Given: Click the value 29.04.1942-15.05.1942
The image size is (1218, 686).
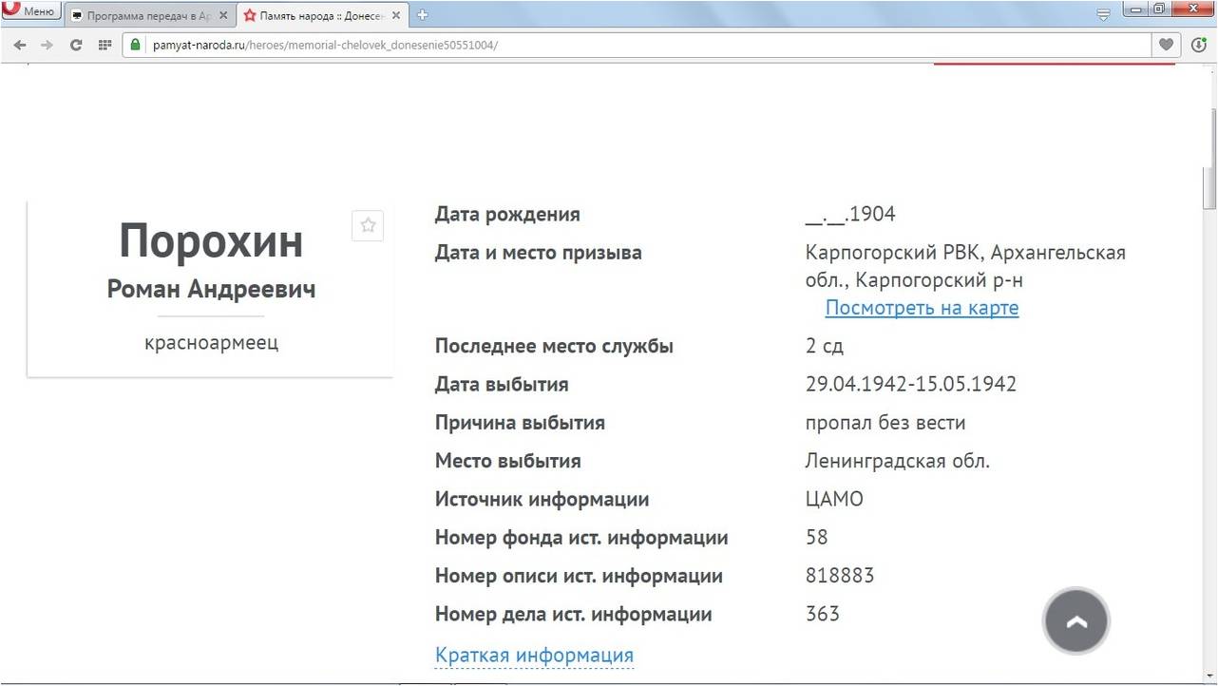Looking at the screenshot, I should coord(911,385).
